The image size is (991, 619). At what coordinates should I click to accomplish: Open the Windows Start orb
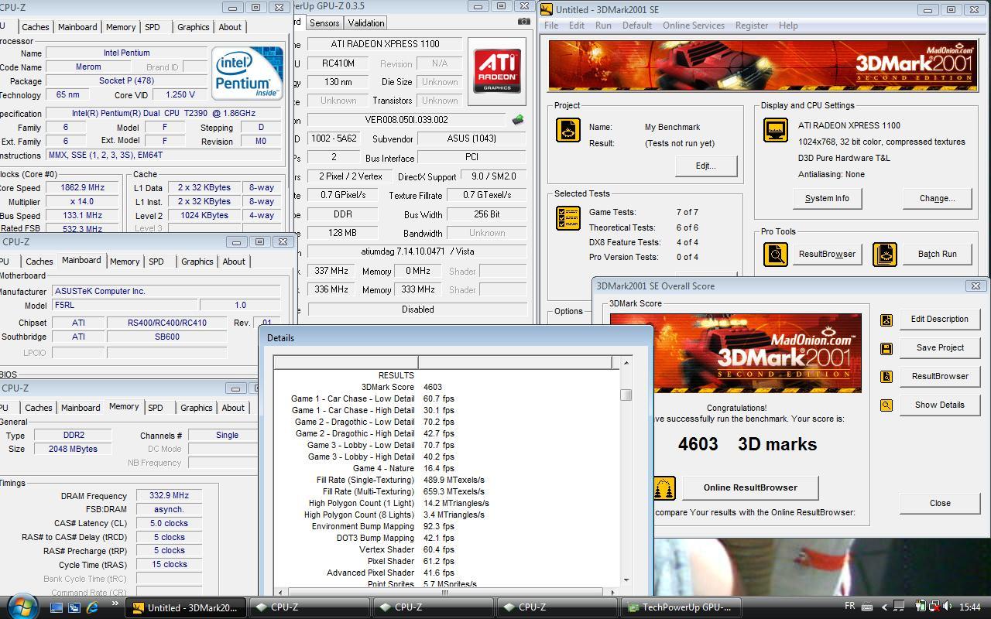coord(22,607)
